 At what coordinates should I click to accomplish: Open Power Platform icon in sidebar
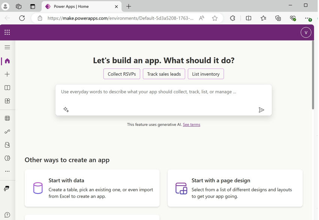click(x=7, y=188)
